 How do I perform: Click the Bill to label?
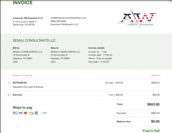pyautogui.click(x=16, y=48)
